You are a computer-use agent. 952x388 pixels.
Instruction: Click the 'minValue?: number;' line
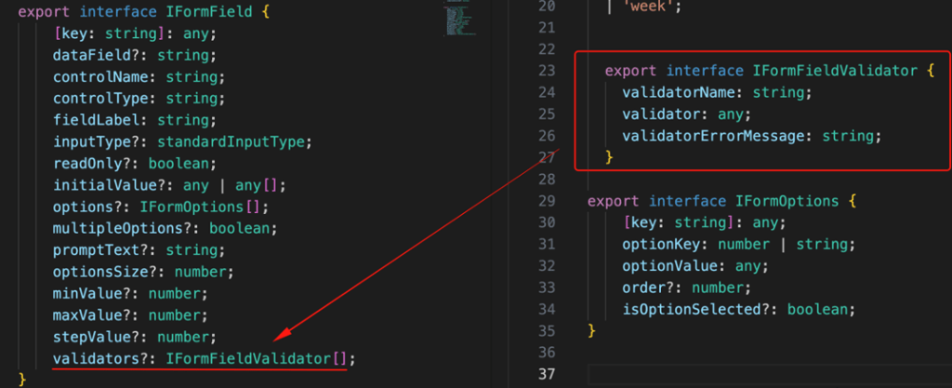(130, 294)
